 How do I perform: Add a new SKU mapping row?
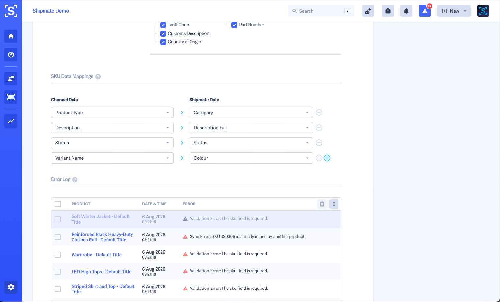tap(327, 158)
